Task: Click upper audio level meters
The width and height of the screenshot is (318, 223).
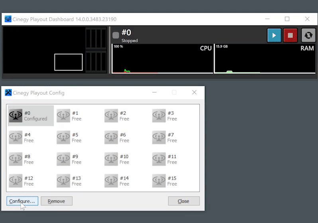Action: tap(96, 38)
